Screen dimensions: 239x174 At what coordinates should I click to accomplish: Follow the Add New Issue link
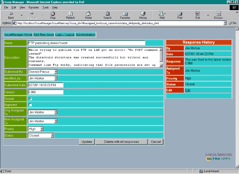pos(44,35)
